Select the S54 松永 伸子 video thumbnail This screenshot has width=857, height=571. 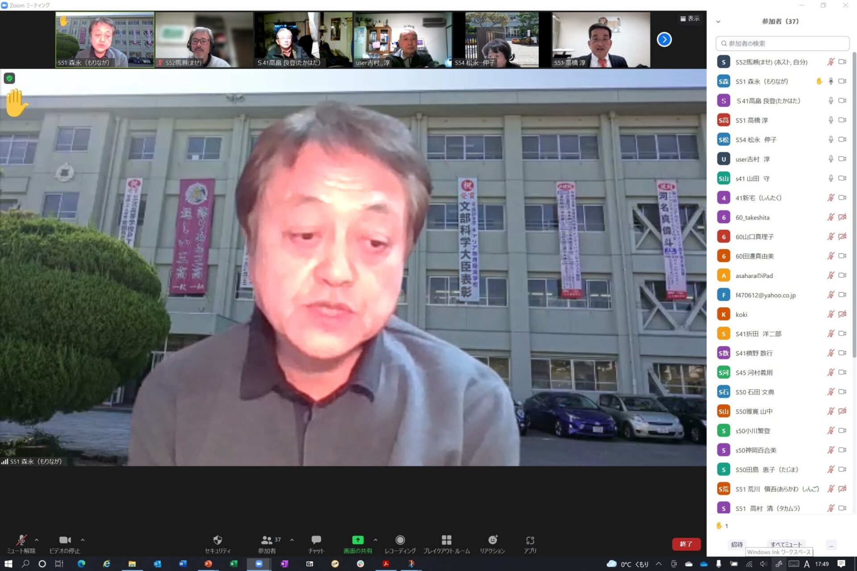tap(502, 40)
